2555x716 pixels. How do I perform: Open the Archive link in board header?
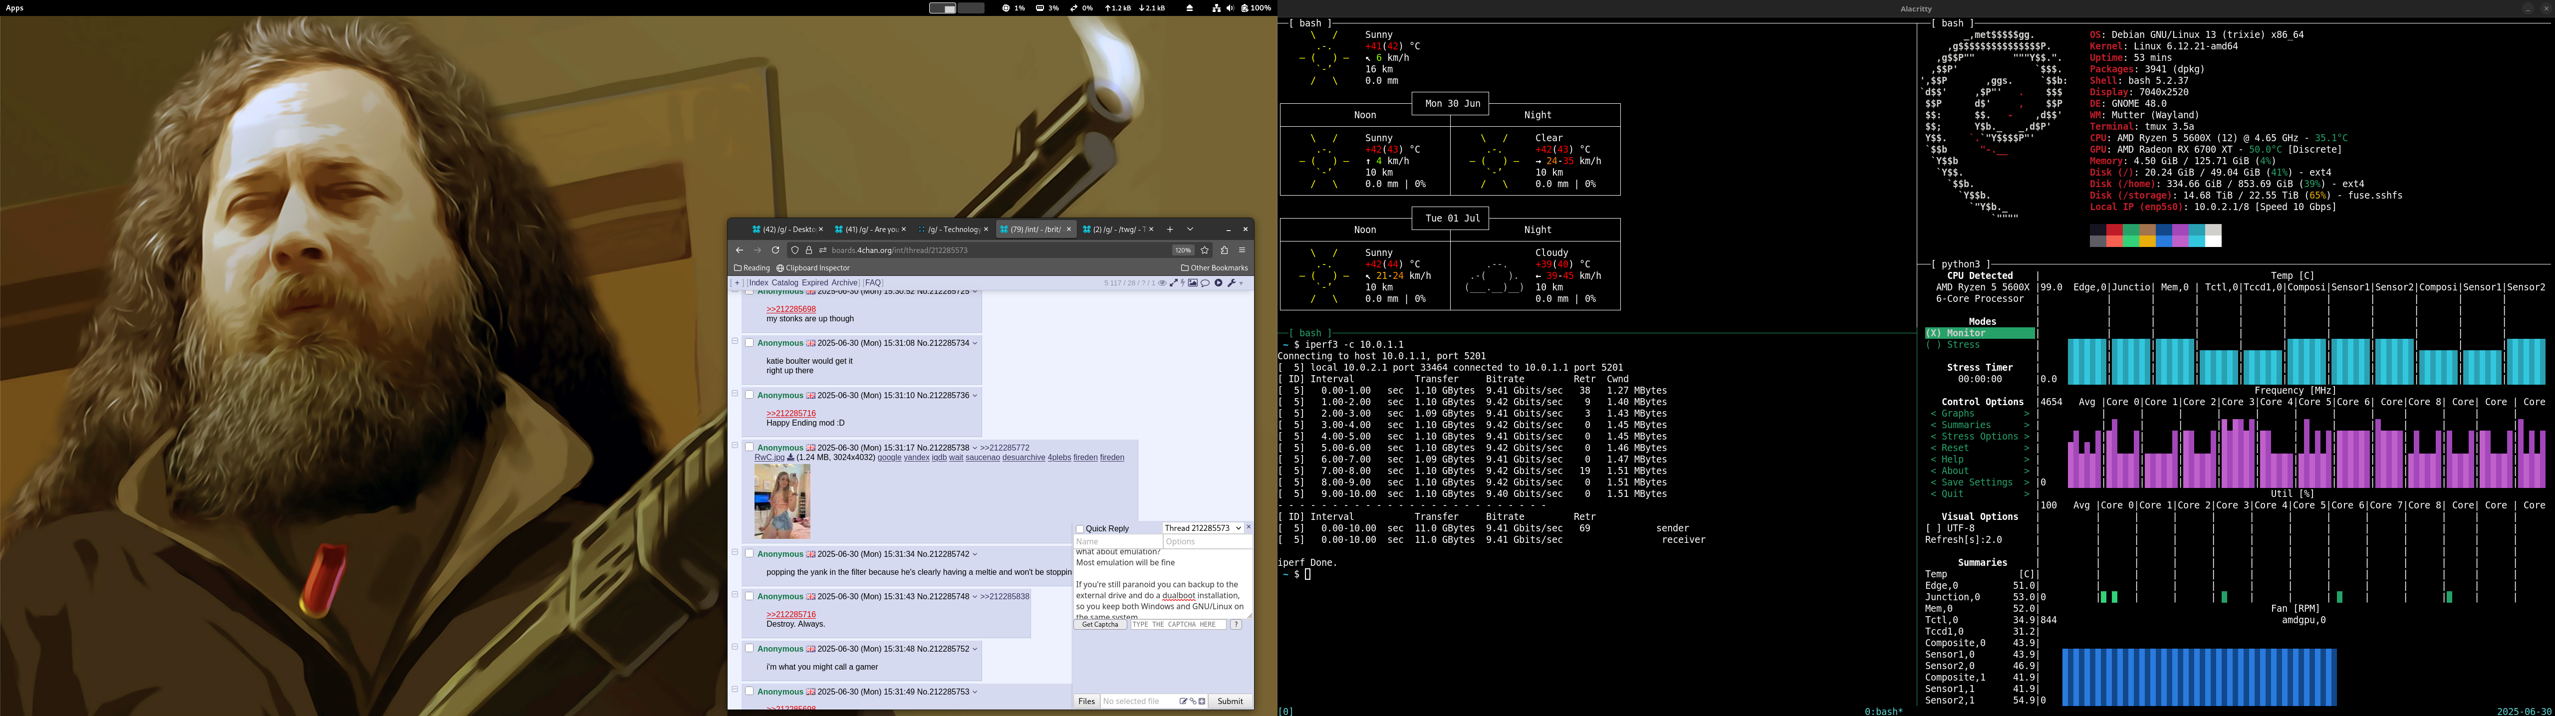tap(844, 282)
